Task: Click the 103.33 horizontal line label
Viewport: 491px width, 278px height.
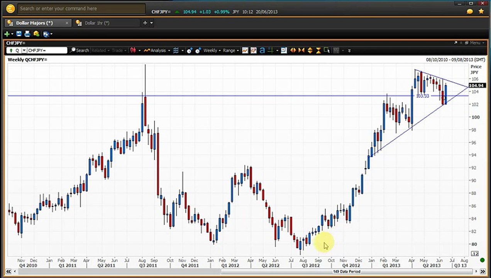Action: [x=422, y=96]
